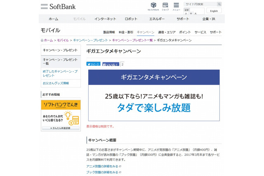The image size is (264, 176).
Task: Click the Facebook いいね like button
Action: pyautogui.click(x=111, y=64)
